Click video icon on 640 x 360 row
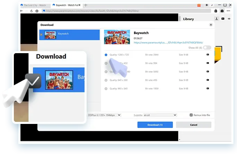This screenshot has width=237, height=155. coord(208,80)
